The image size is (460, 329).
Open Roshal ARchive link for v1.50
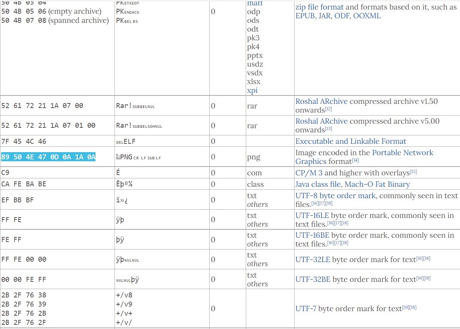click(321, 102)
